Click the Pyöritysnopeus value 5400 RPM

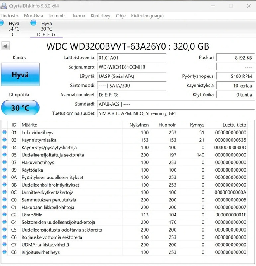pyautogui.click(x=235, y=76)
